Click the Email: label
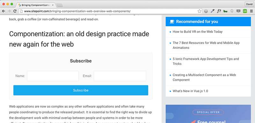This screenshot has height=123, width=255. pos(87,76)
